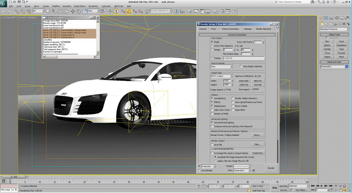Click the Undo arrow in main toolbar
The image size is (352, 193).
[4, 11]
